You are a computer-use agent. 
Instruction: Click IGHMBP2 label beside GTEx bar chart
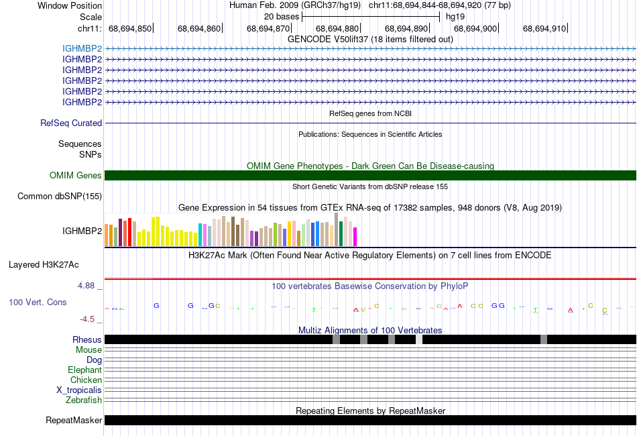82,231
